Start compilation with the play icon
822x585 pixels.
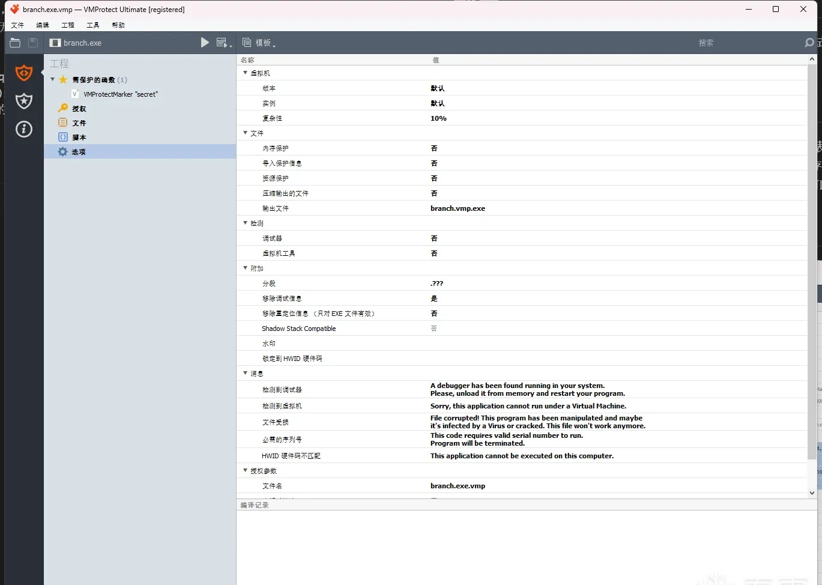coord(205,43)
